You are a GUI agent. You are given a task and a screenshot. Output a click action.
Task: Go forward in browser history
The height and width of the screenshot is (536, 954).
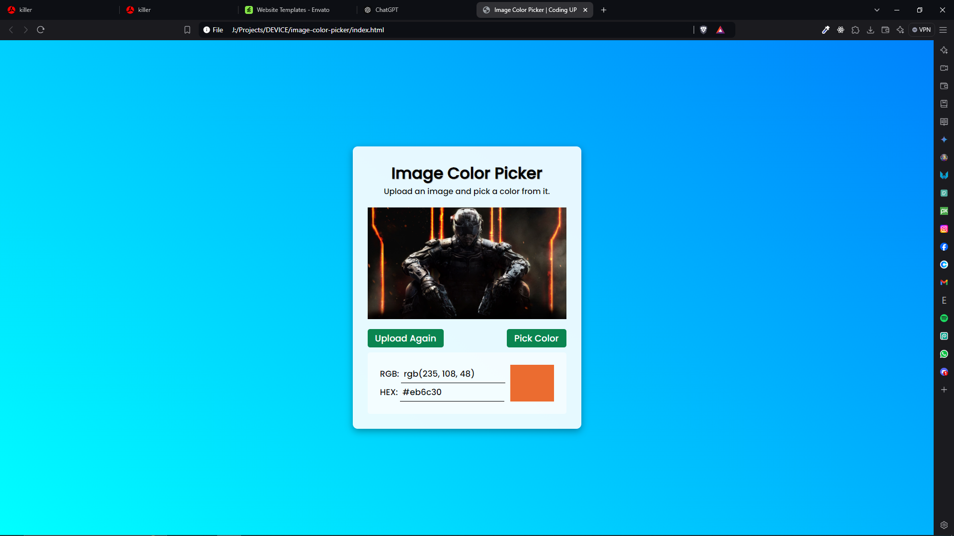click(x=26, y=30)
